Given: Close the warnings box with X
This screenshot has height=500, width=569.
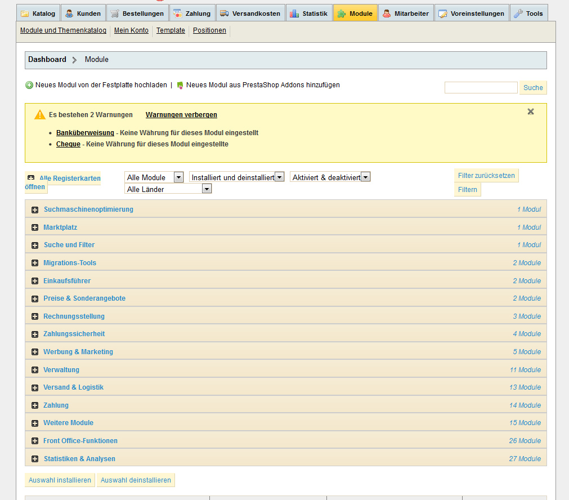Looking at the screenshot, I should pyautogui.click(x=531, y=111).
